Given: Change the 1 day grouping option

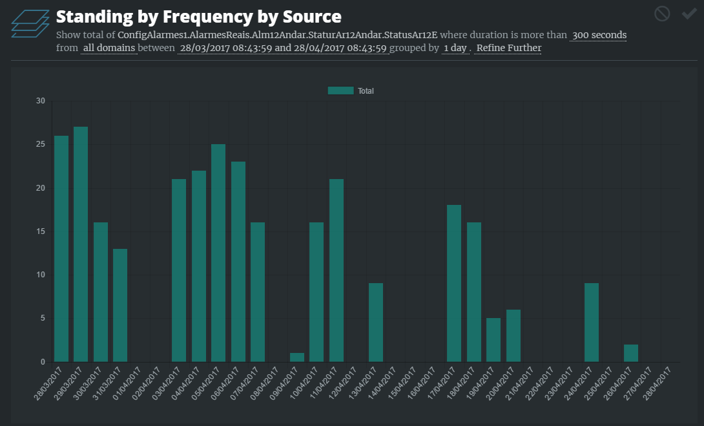Looking at the screenshot, I should [455, 48].
